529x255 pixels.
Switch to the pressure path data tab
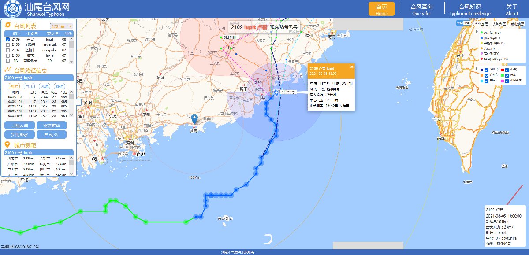(x=30, y=86)
